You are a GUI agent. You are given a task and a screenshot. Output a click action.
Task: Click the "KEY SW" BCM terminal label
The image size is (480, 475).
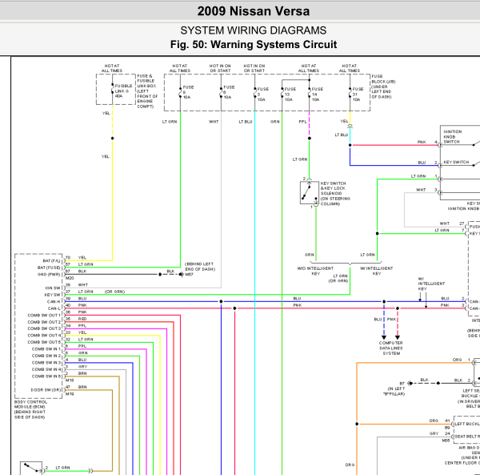(52, 295)
